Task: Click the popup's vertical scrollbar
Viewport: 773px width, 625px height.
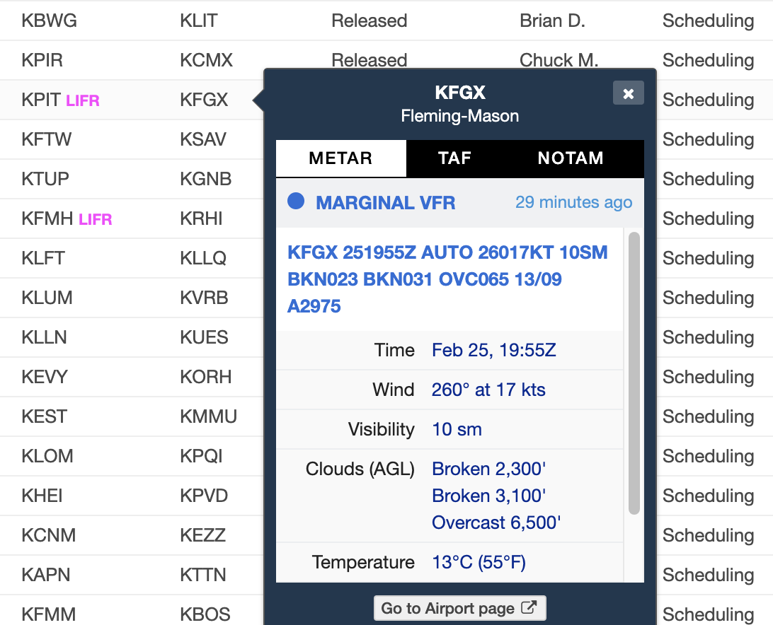Action: [634, 368]
